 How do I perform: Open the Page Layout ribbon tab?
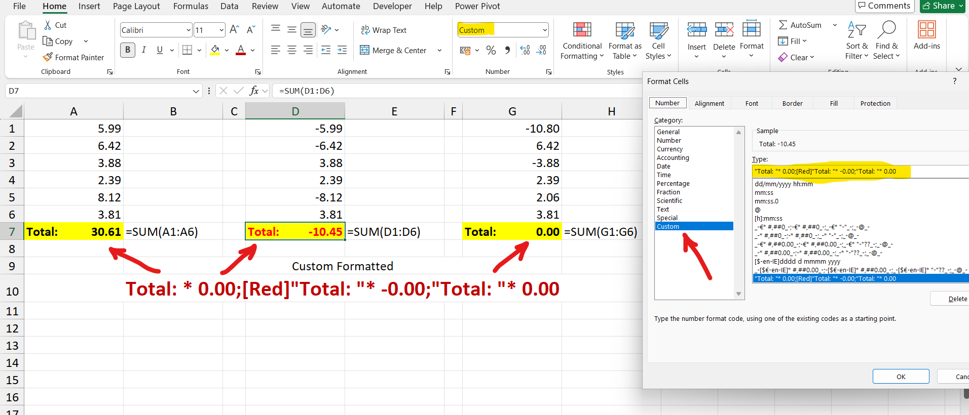[x=136, y=6]
